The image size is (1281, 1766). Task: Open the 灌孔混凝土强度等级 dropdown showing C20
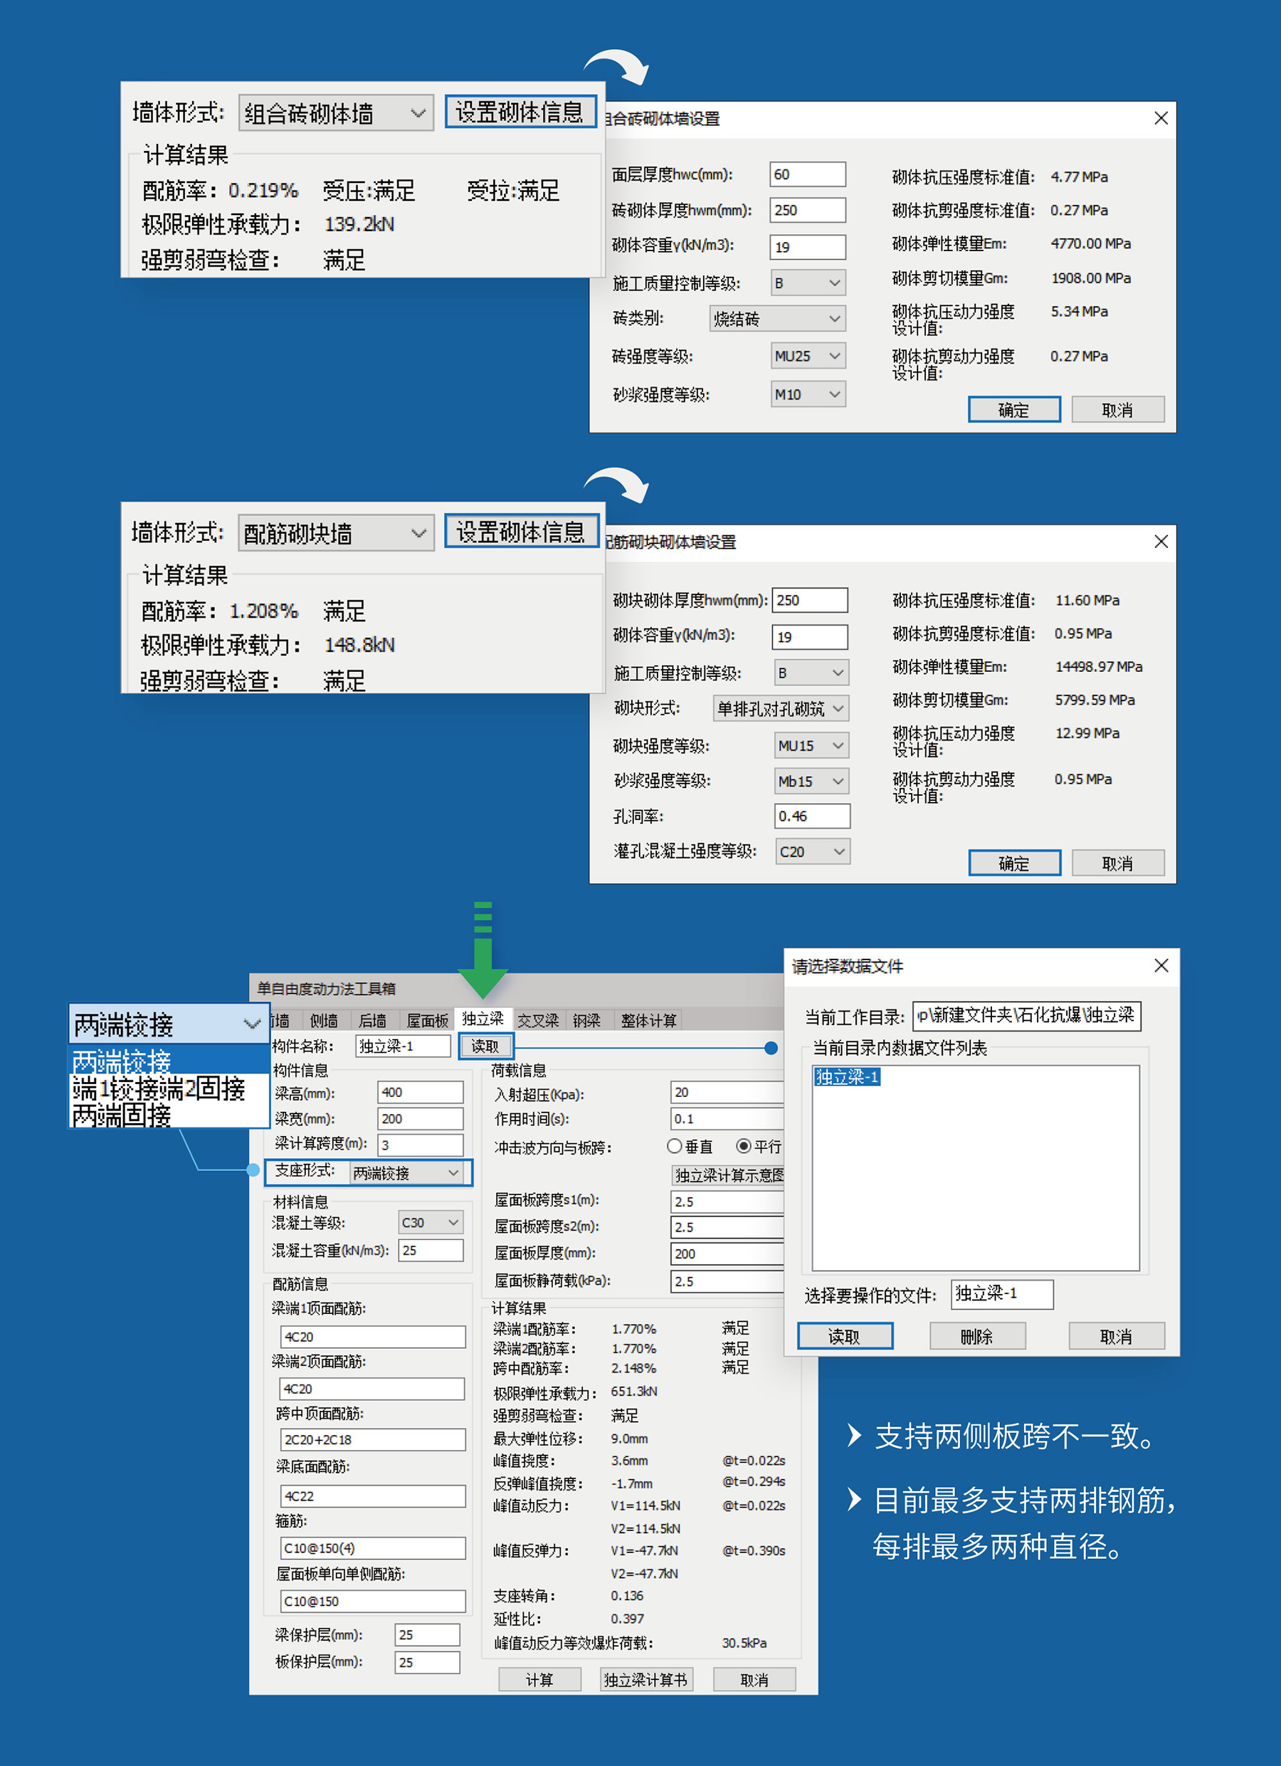click(812, 851)
